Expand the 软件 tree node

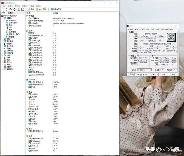pyautogui.click(x=2, y=60)
